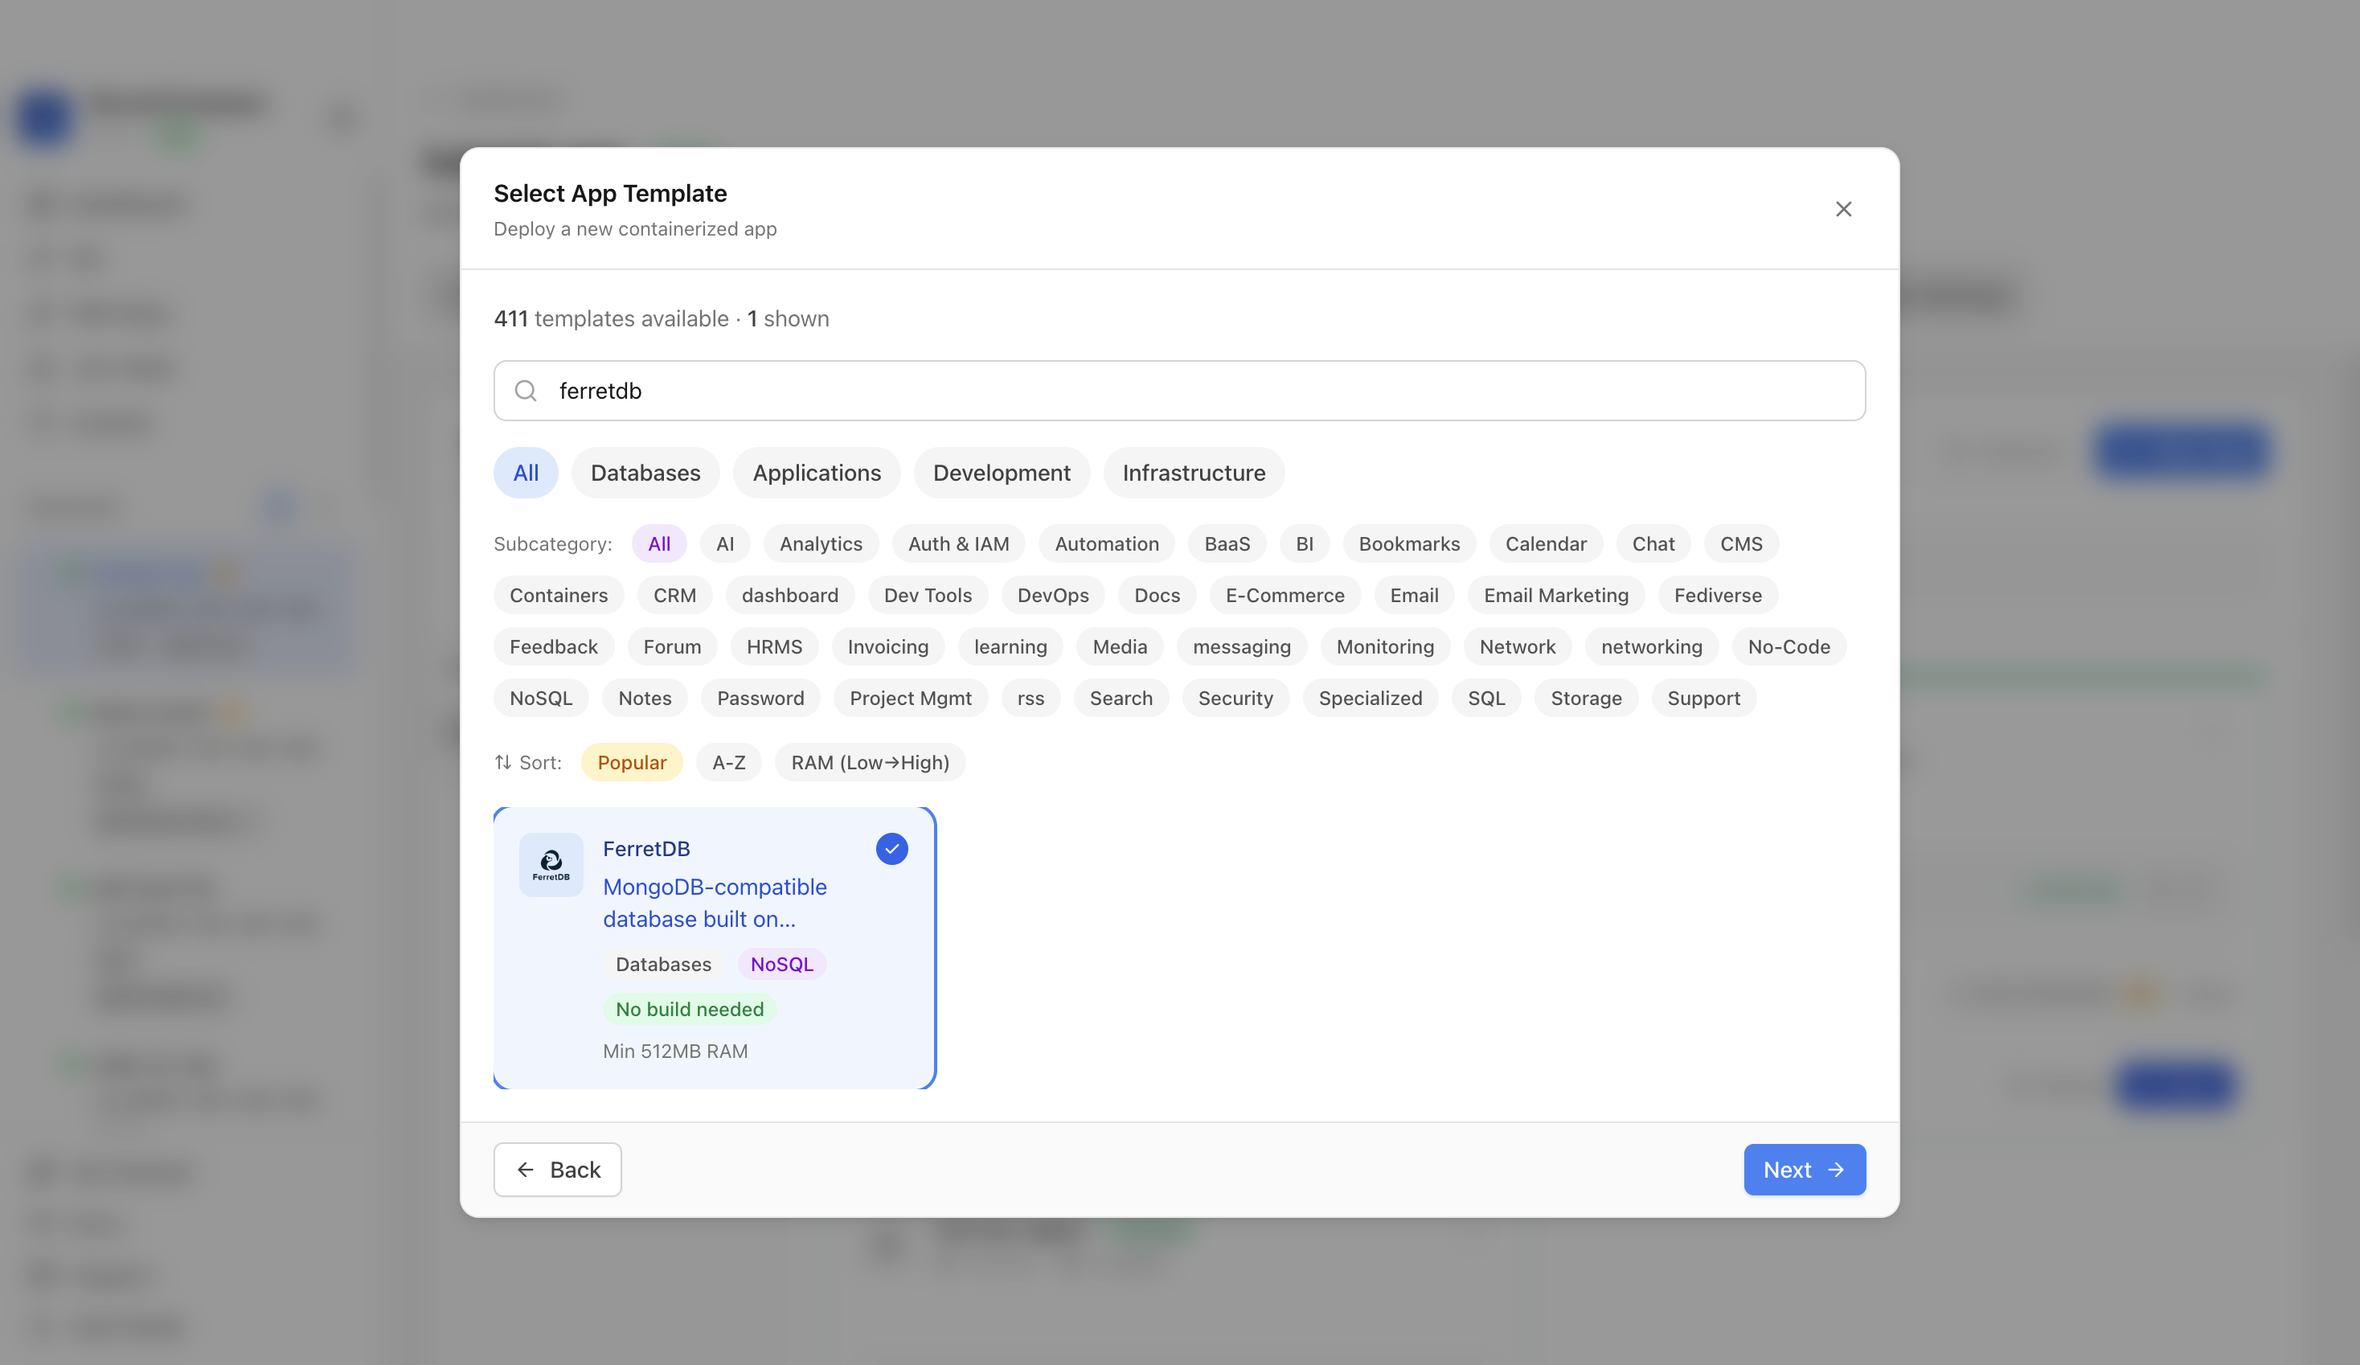2360x1365 pixels.
Task: Pick the Email subcategory chip
Action: pos(1413,596)
